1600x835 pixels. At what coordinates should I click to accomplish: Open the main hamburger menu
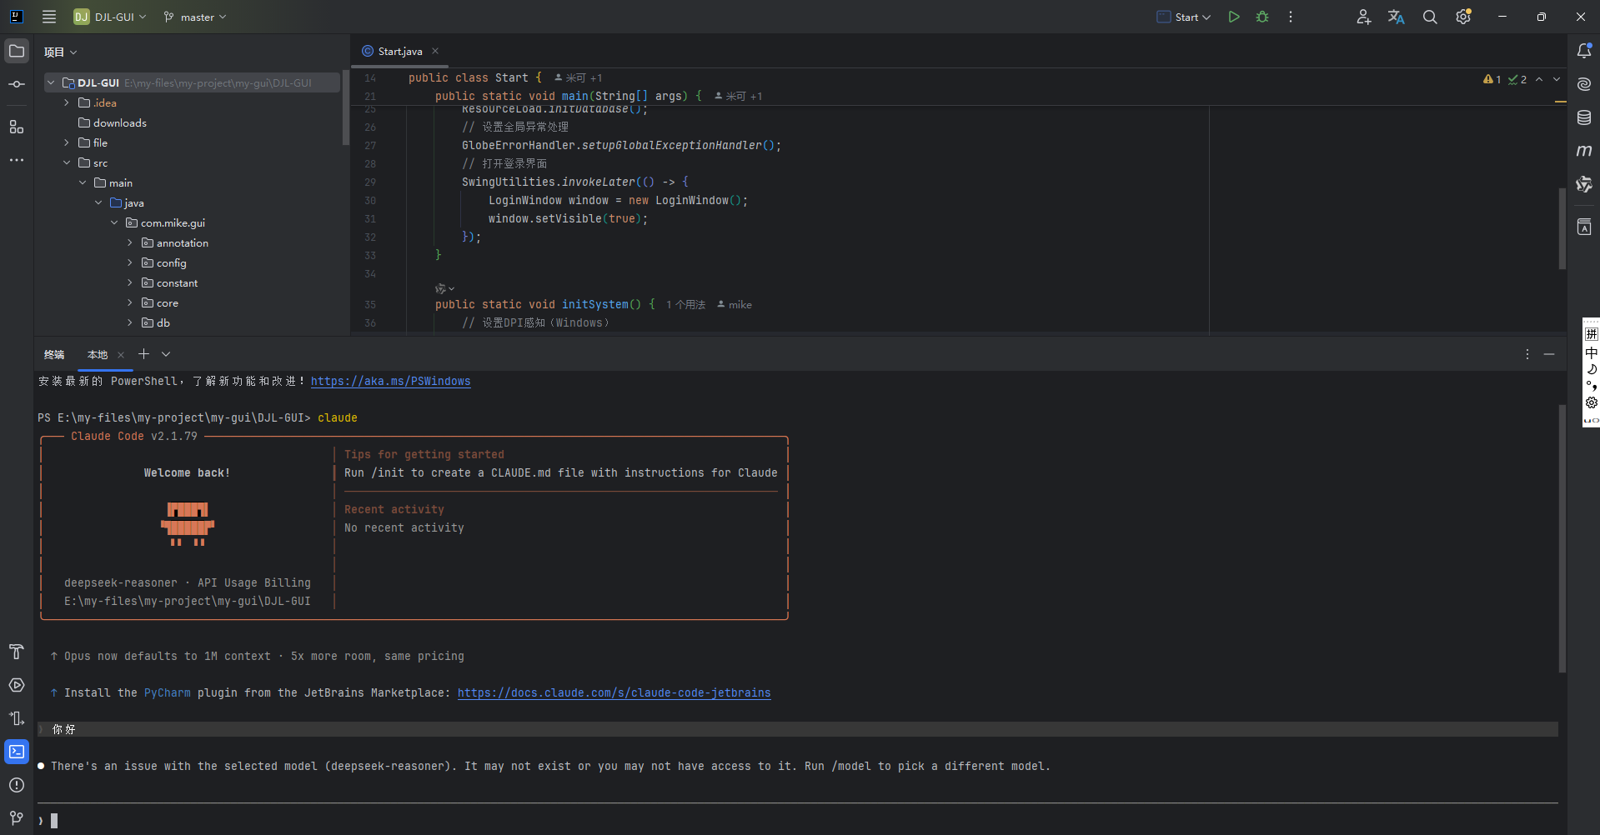click(x=49, y=17)
